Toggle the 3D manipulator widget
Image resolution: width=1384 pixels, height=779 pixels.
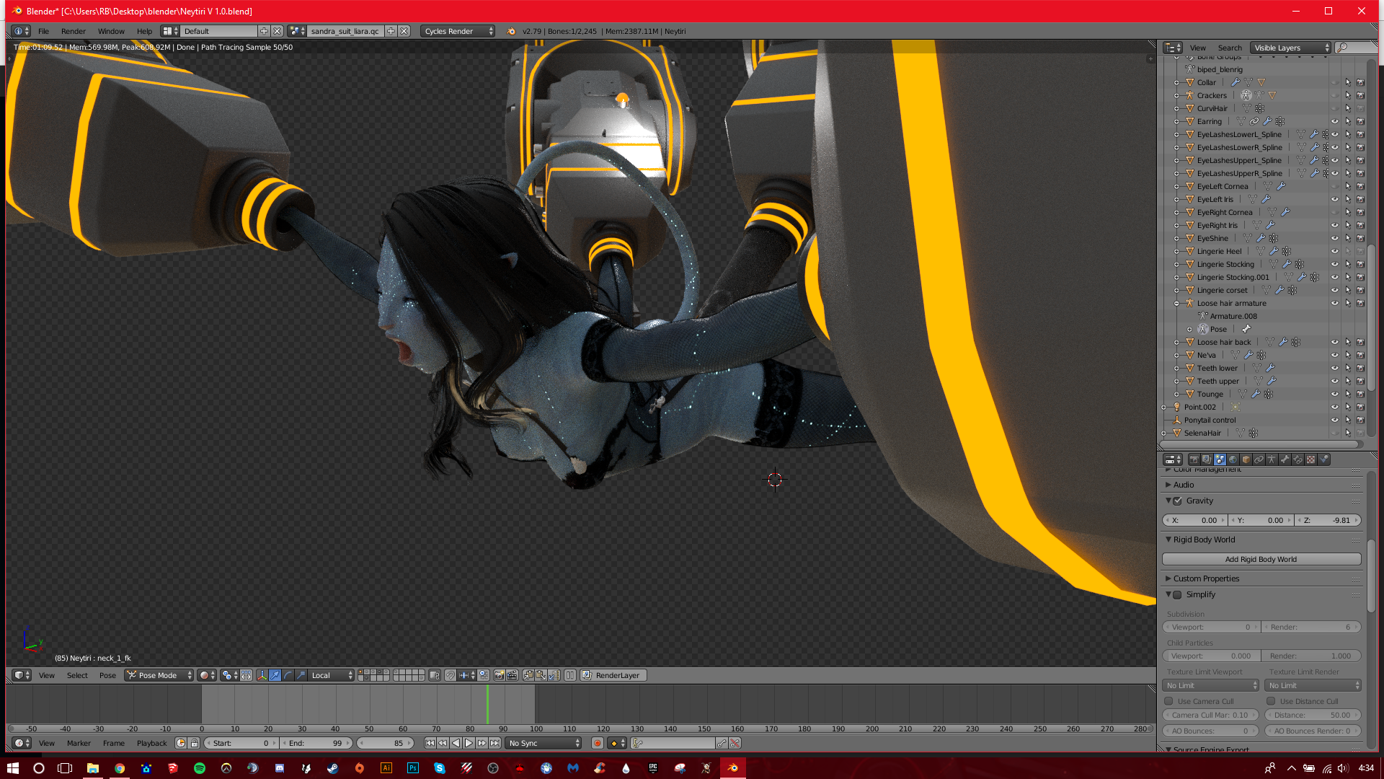pyautogui.click(x=262, y=675)
